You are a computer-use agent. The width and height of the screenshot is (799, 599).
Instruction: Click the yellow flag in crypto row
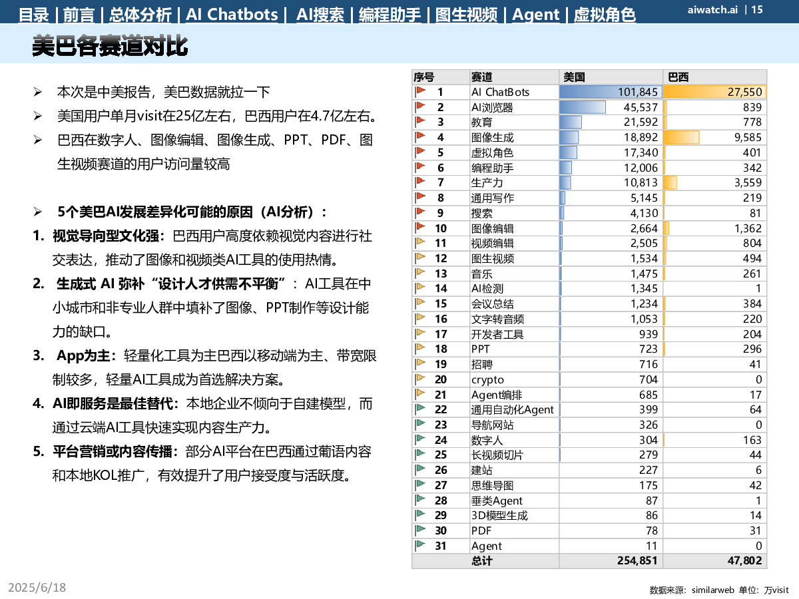pos(420,379)
